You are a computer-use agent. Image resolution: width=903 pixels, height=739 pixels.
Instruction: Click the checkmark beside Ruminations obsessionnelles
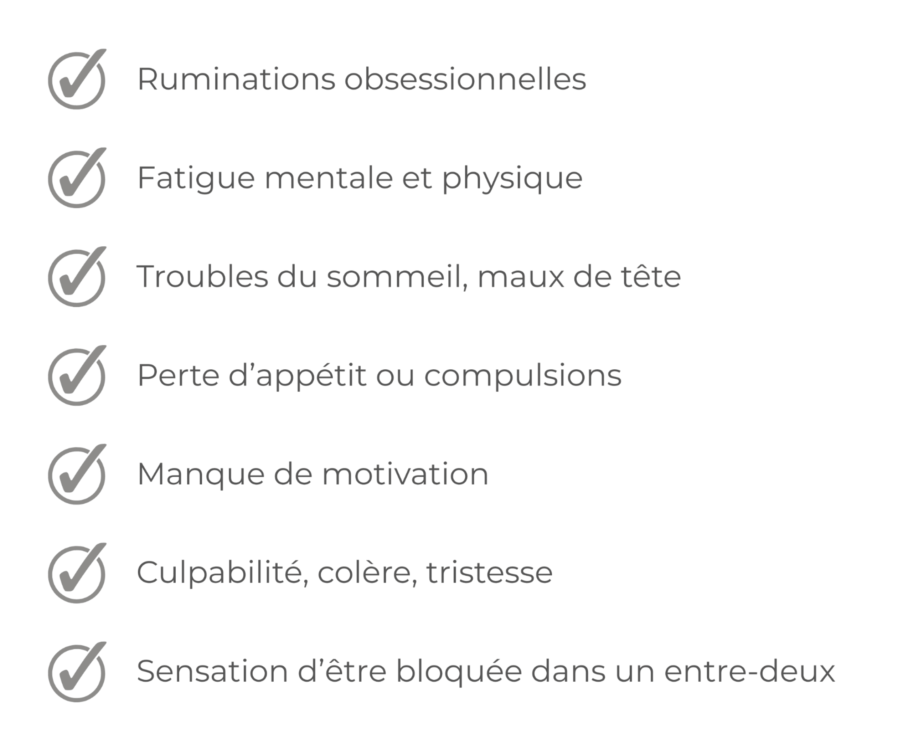click(77, 79)
